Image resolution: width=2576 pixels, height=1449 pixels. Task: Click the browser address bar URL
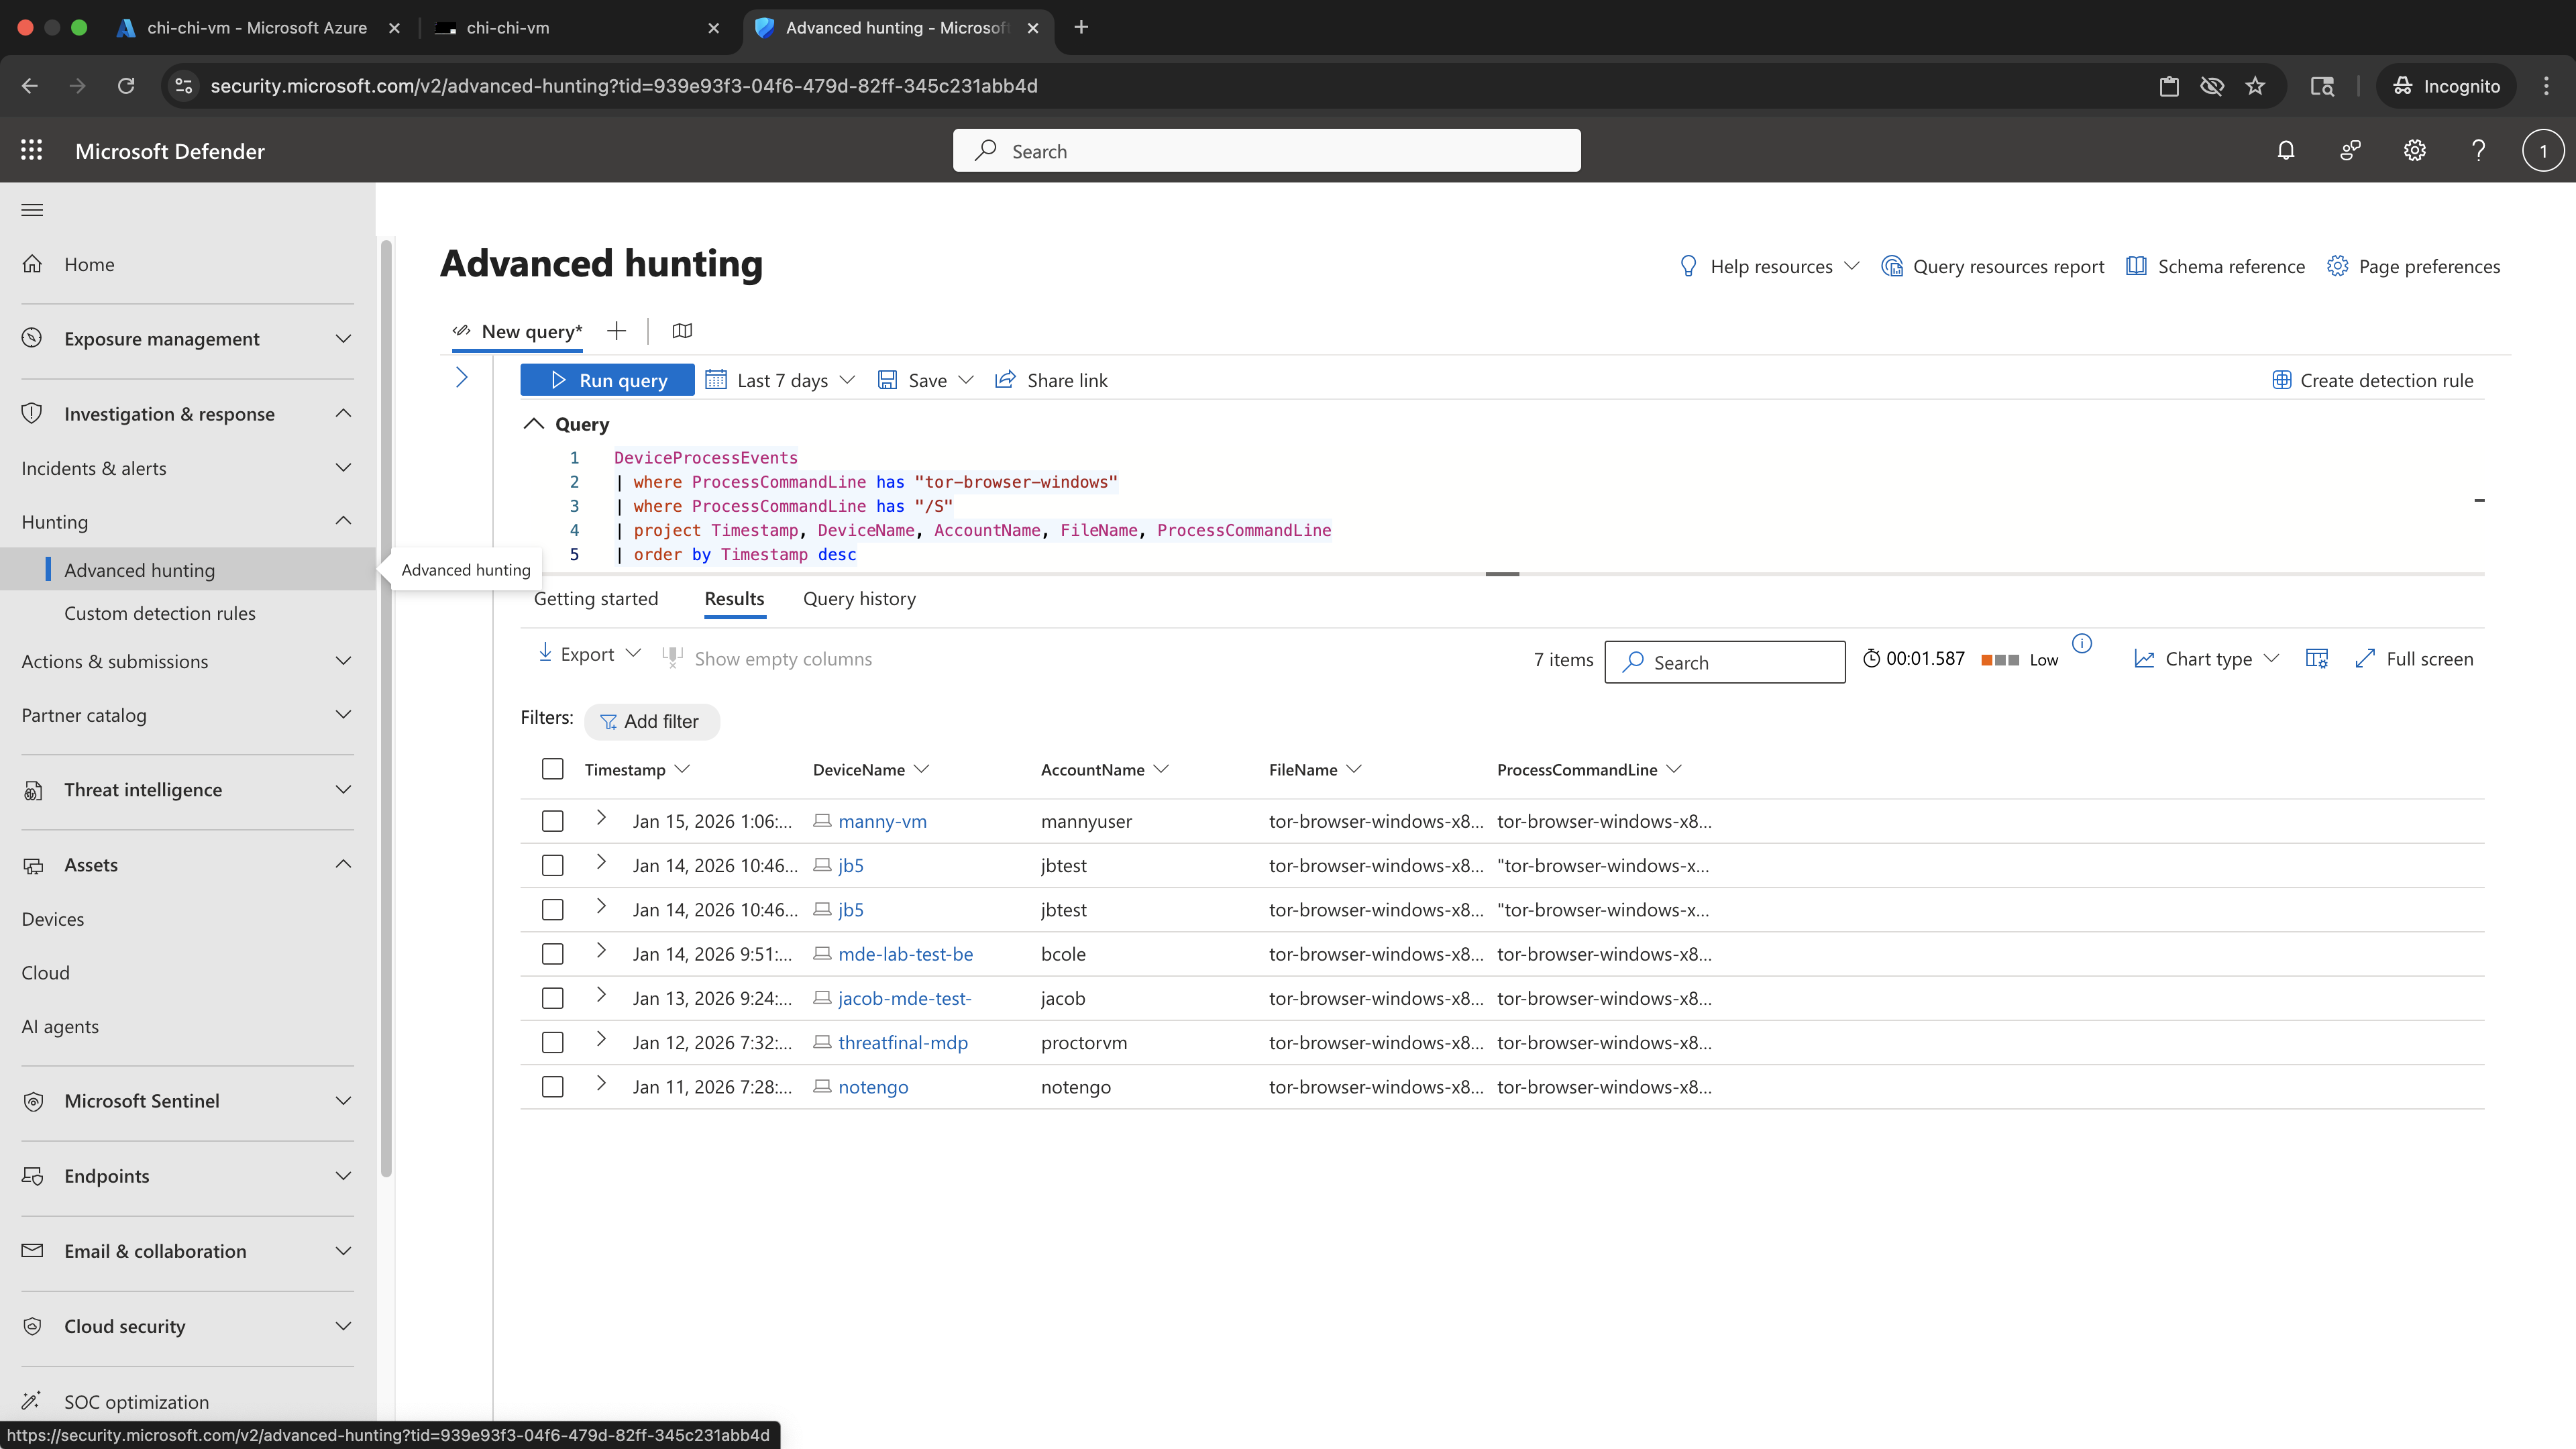tap(623, 86)
